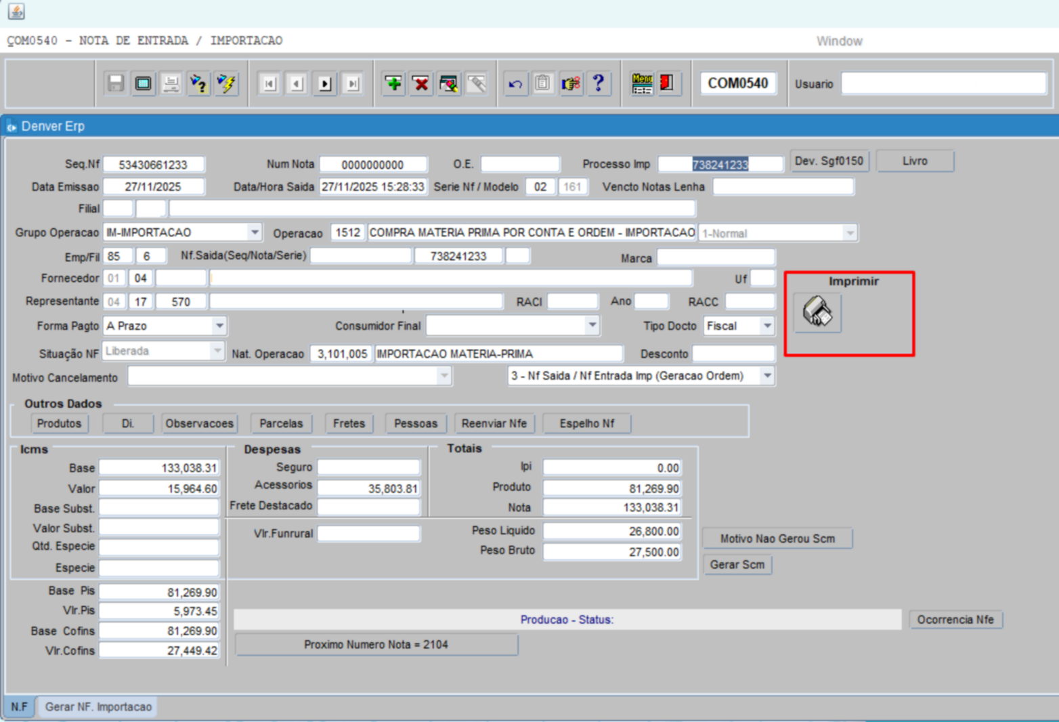Click the Processo Imp input field
Screen dimensions: 1059x722
(720, 165)
